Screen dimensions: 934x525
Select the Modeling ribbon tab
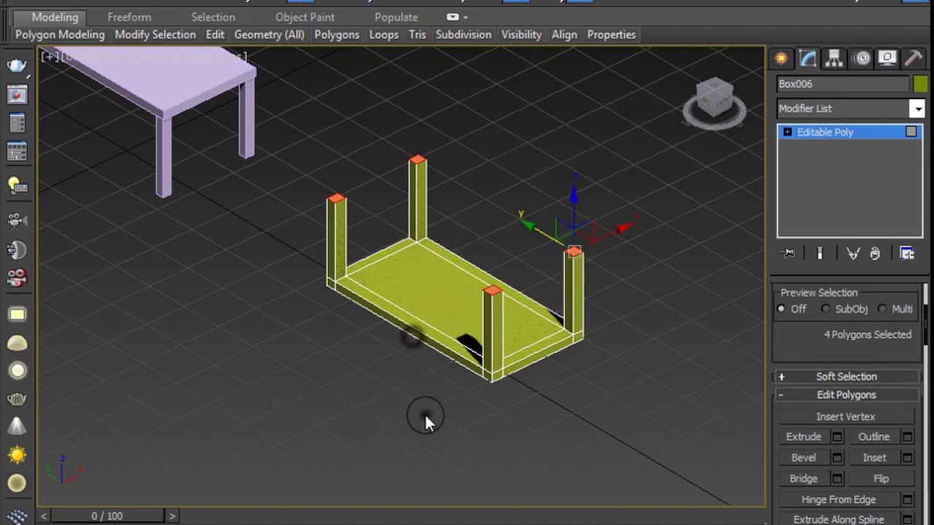click(x=55, y=17)
